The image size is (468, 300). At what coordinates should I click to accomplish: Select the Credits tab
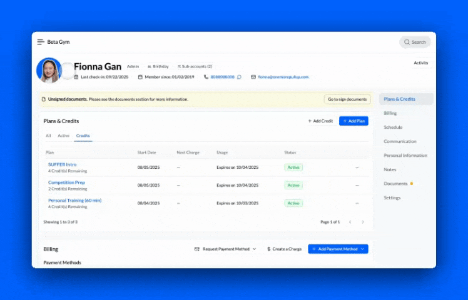point(83,136)
